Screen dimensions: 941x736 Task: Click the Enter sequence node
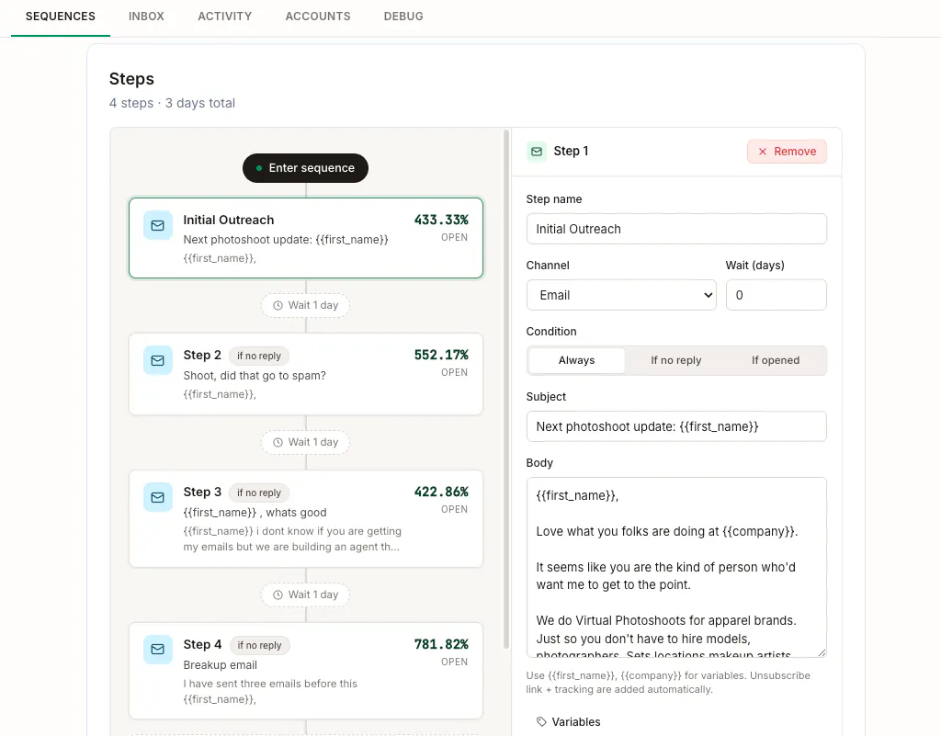pyautogui.click(x=305, y=168)
